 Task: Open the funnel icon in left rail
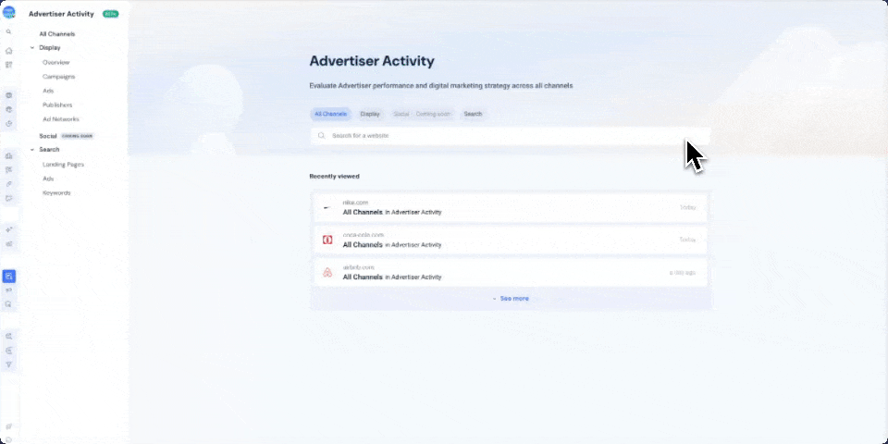pos(8,364)
